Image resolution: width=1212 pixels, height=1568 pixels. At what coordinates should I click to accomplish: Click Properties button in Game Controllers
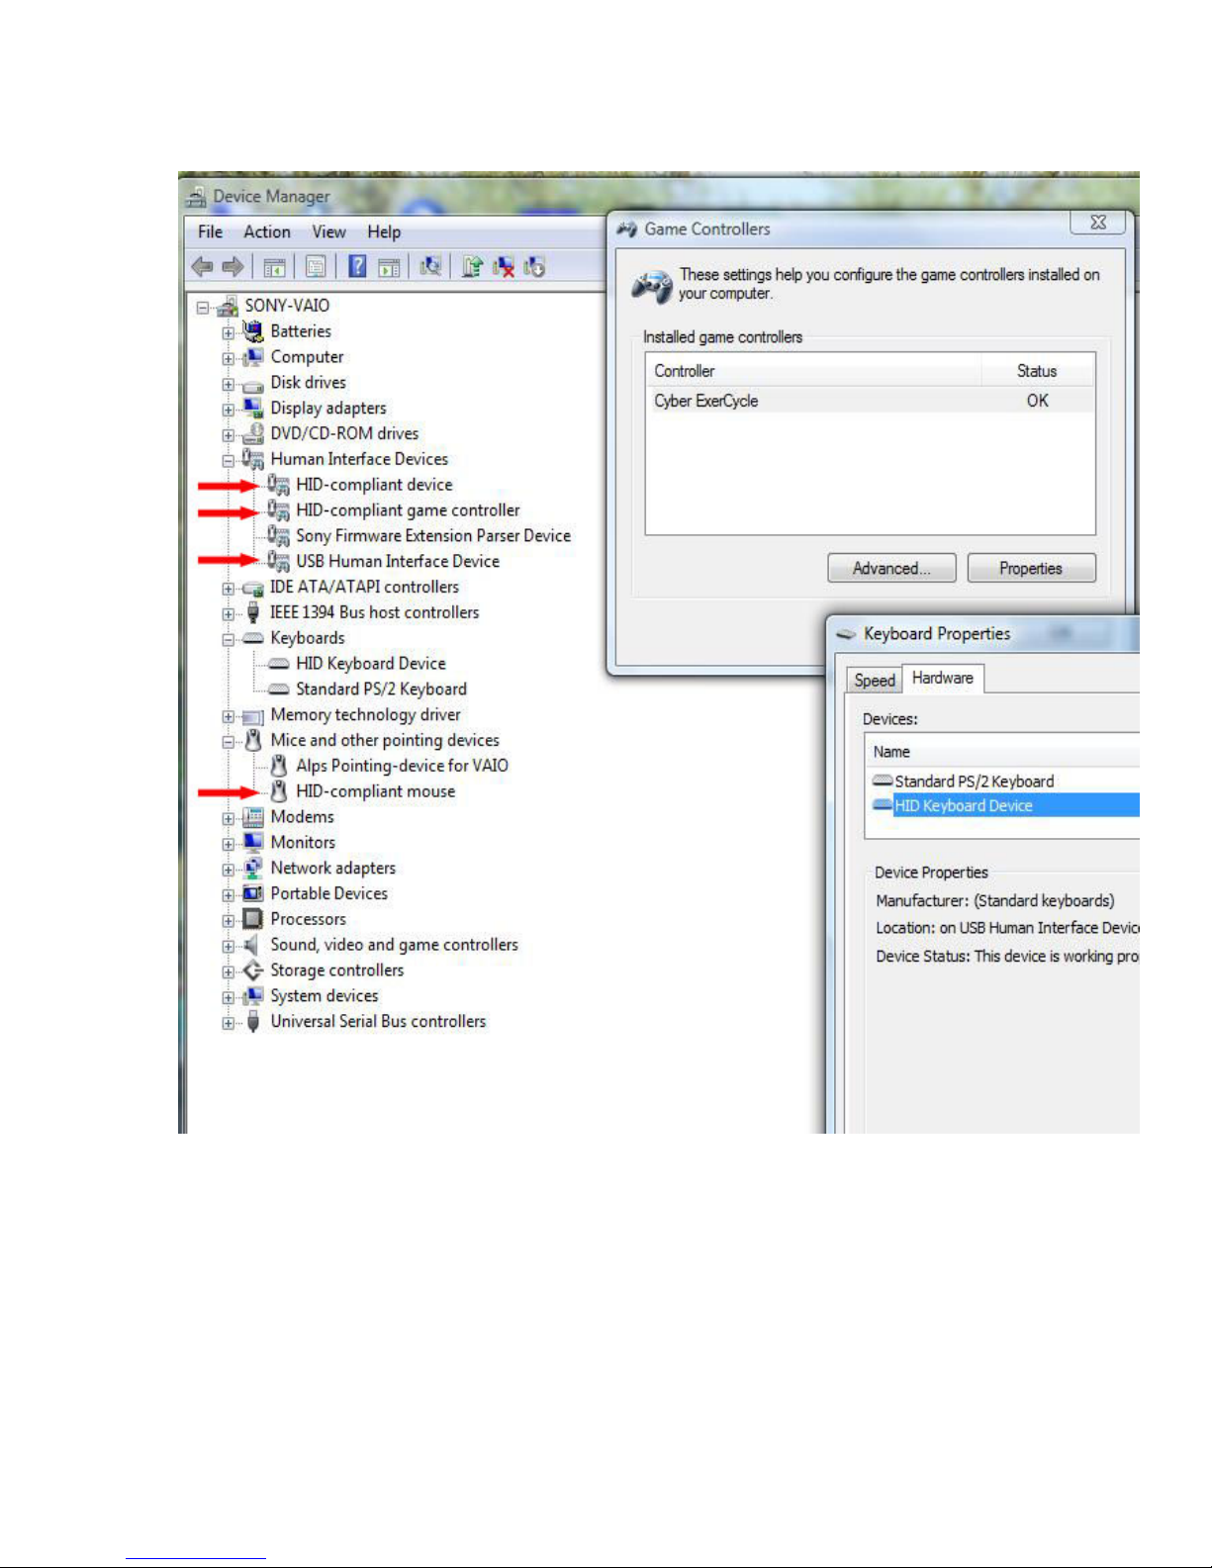[1031, 568]
